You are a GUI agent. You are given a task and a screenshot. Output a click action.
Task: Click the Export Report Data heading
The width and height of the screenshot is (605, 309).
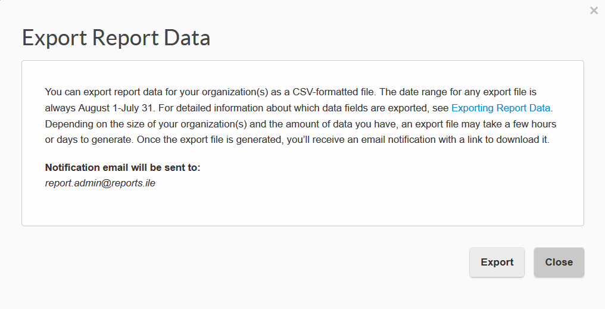click(x=116, y=38)
